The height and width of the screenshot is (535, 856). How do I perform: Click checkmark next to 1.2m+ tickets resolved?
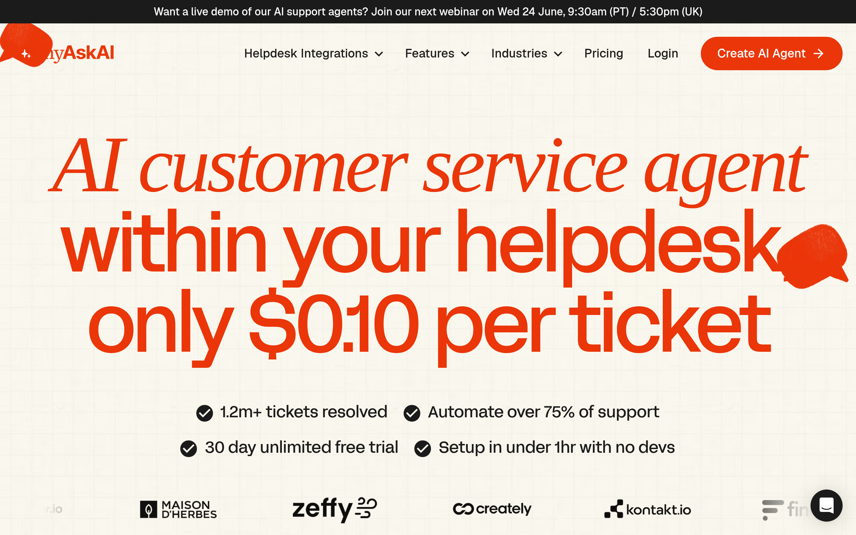click(204, 413)
